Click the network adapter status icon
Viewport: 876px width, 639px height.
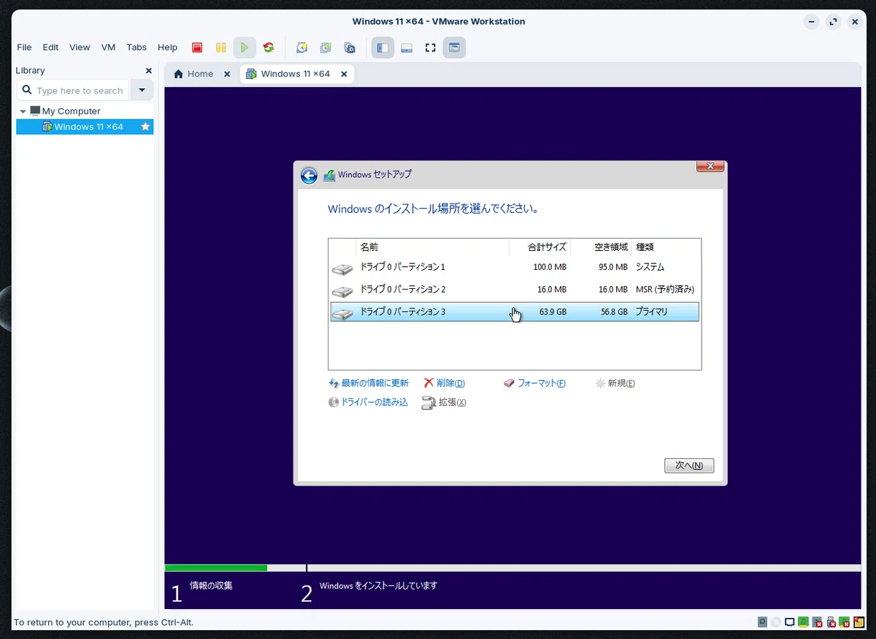point(790,622)
